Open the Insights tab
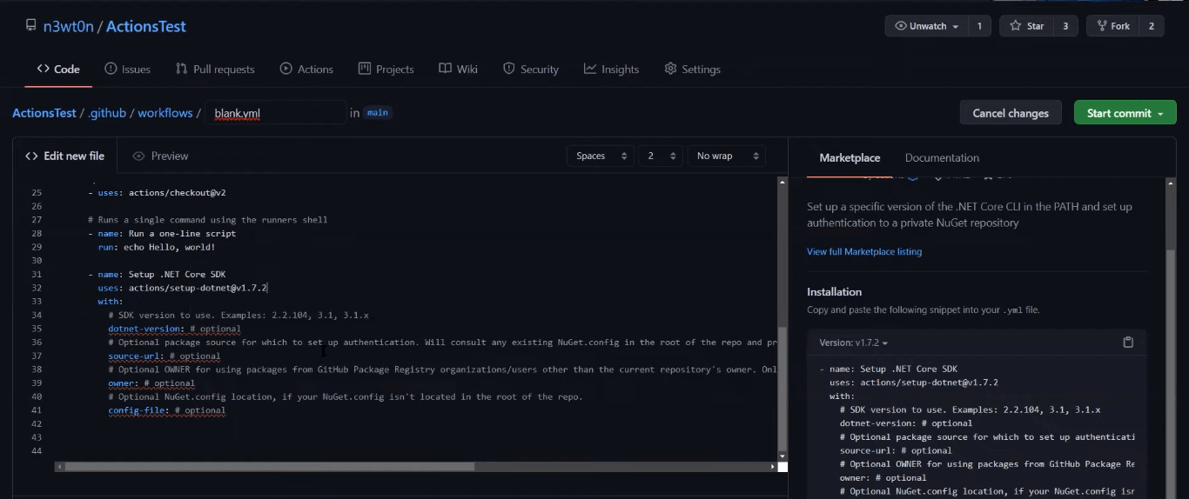 point(611,69)
